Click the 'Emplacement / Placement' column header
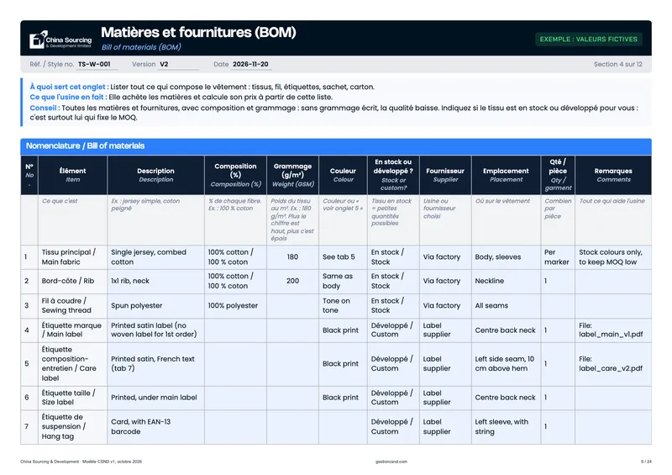This screenshot has height=475, width=672. click(x=506, y=175)
